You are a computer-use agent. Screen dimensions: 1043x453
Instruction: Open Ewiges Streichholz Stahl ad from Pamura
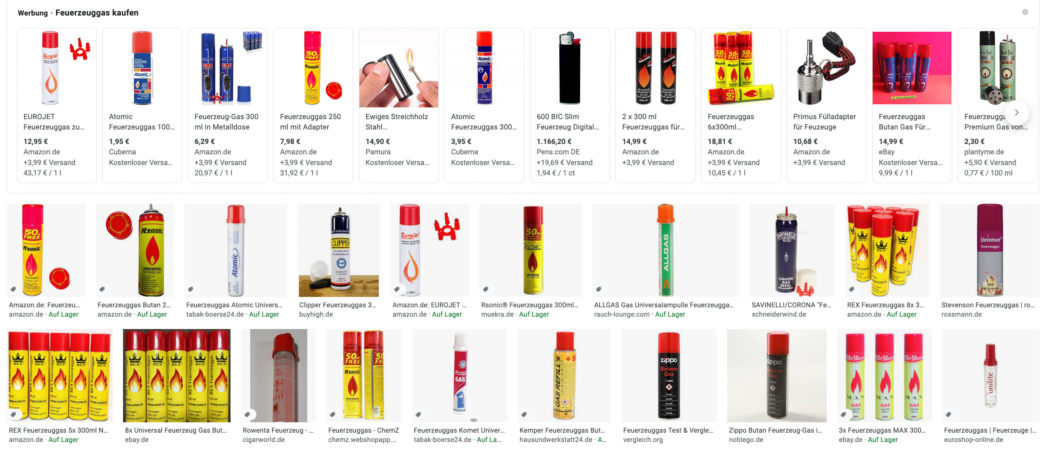(399, 105)
